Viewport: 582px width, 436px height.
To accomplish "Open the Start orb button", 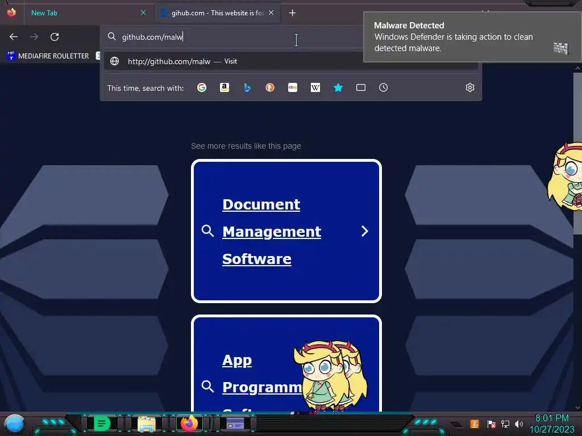I will [14, 424].
